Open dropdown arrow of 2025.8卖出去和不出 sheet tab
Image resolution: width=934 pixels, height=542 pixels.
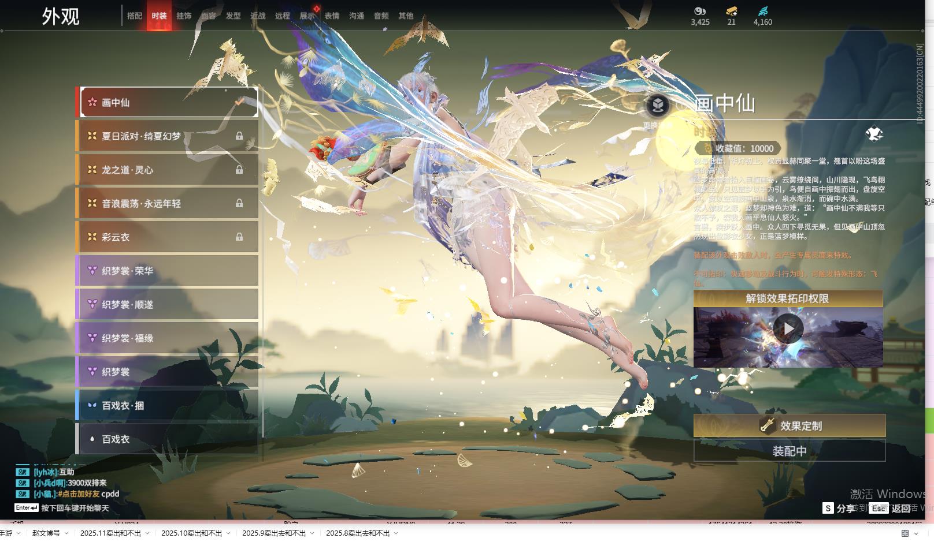tap(396, 533)
